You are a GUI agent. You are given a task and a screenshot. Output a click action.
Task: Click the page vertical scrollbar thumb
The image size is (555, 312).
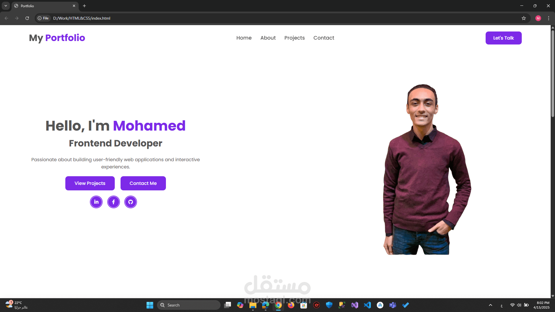click(553, 73)
